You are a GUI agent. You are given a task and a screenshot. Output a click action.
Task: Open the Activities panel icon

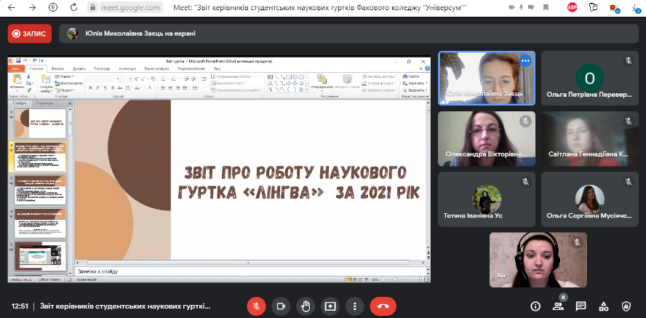[603, 306]
